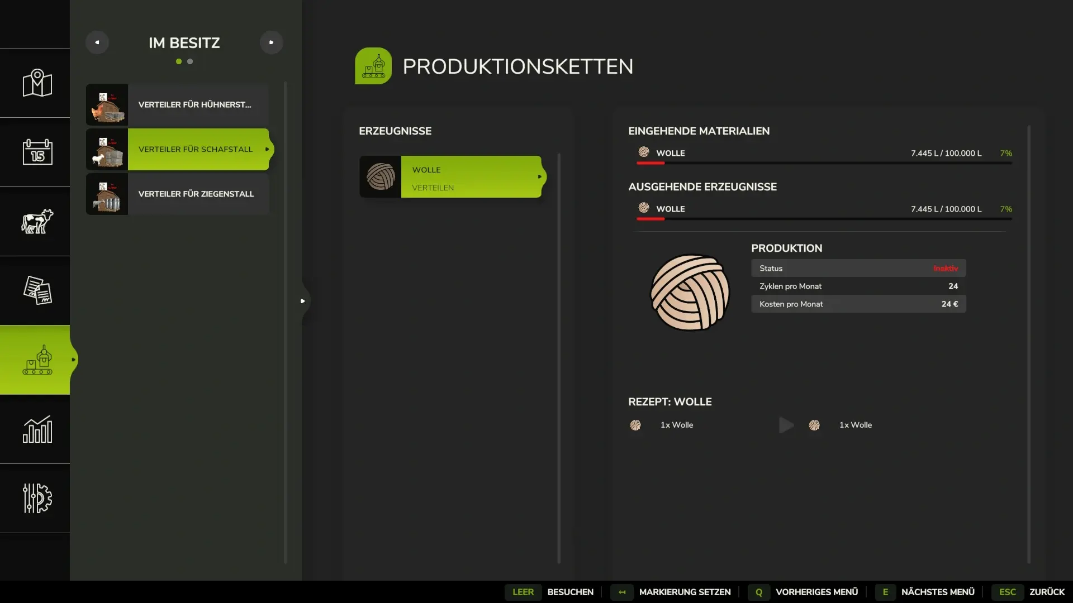Open the settings sliders gear sidebar icon
The width and height of the screenshot is (1073, 603).
click(37, 498)
